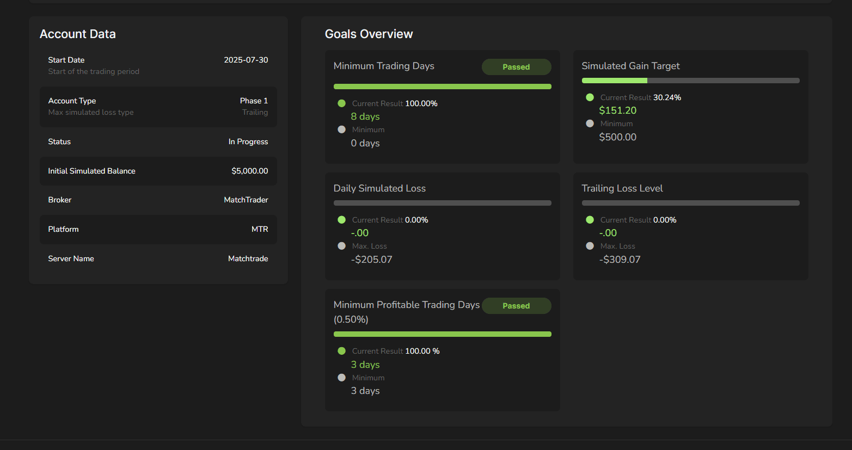Click green dot in Minimum Profitable Trading Days
This screenshot has width=852, height=450.
(x=341, y=351)
